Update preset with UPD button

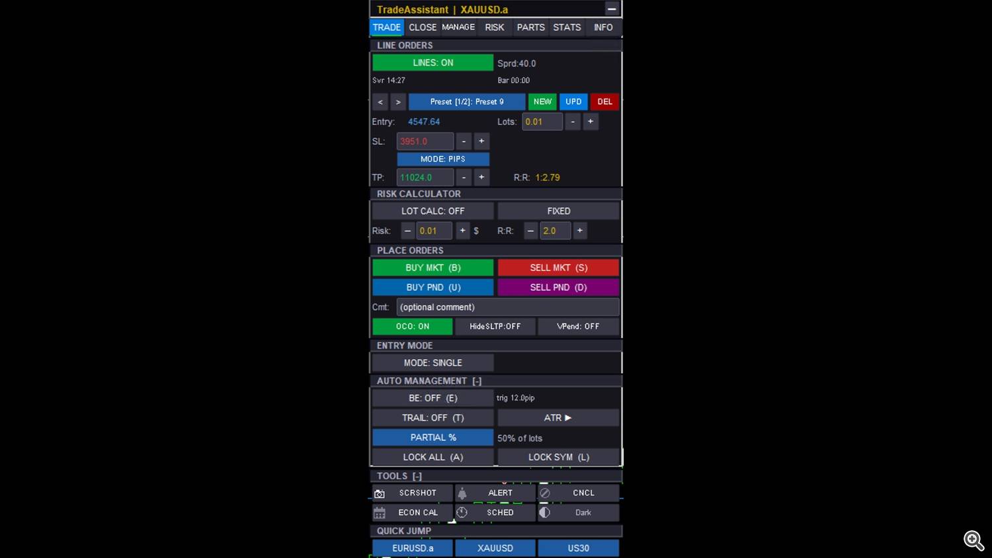click(573, 102)
